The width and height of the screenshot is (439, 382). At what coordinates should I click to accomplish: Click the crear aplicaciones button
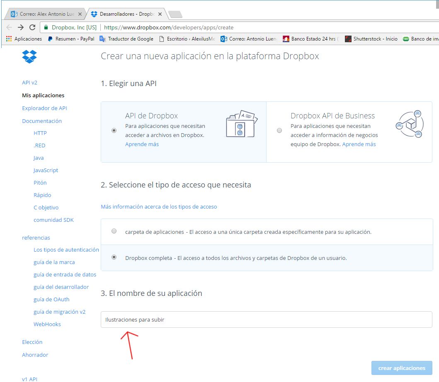[402, 368]
